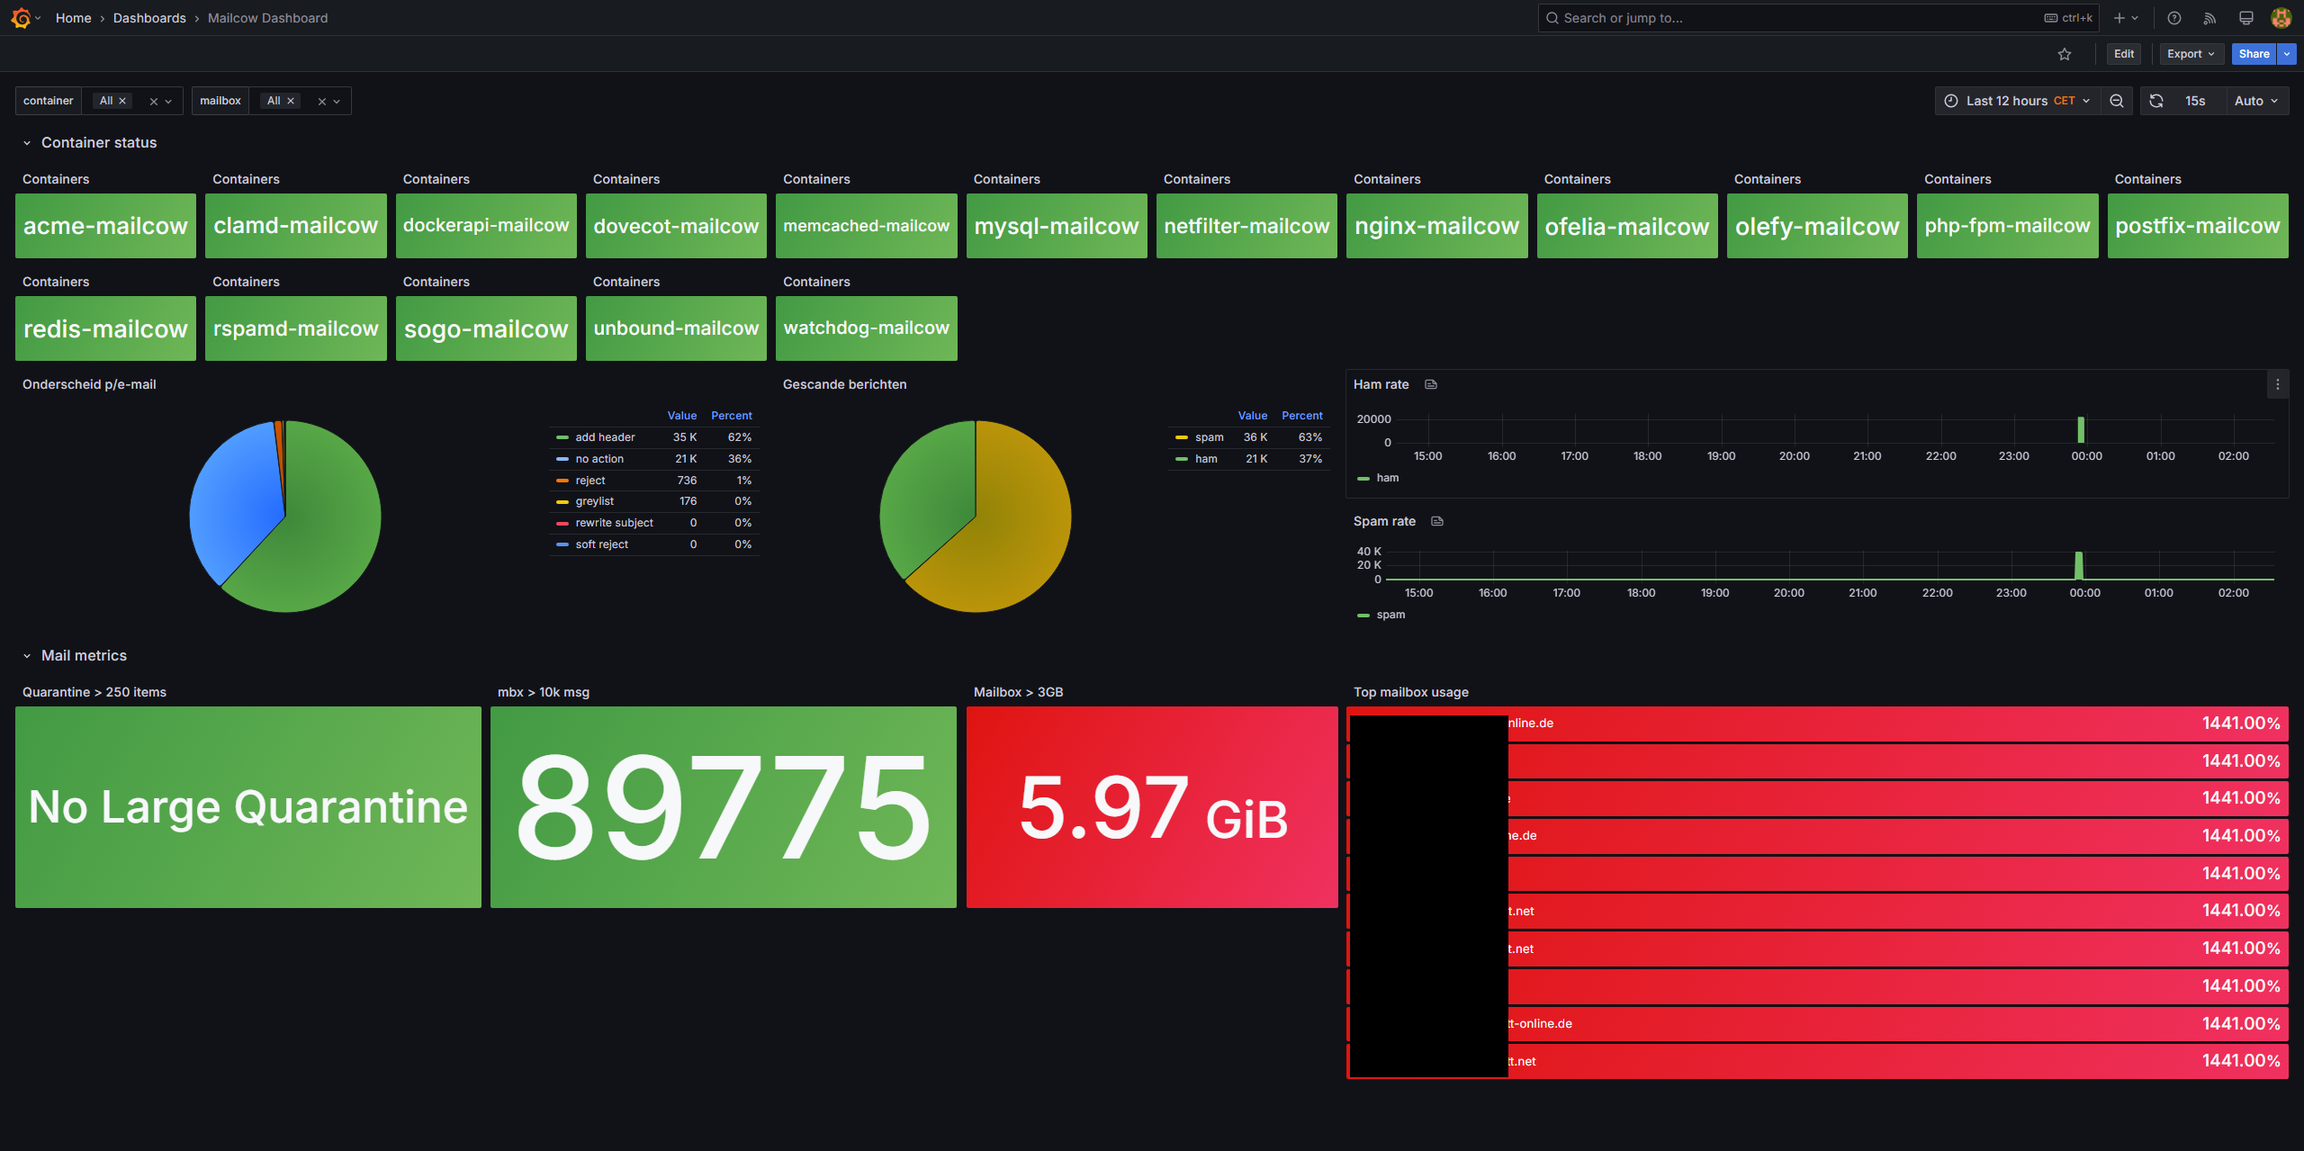Open the news feed RSS icon

tap(2209, 18)
